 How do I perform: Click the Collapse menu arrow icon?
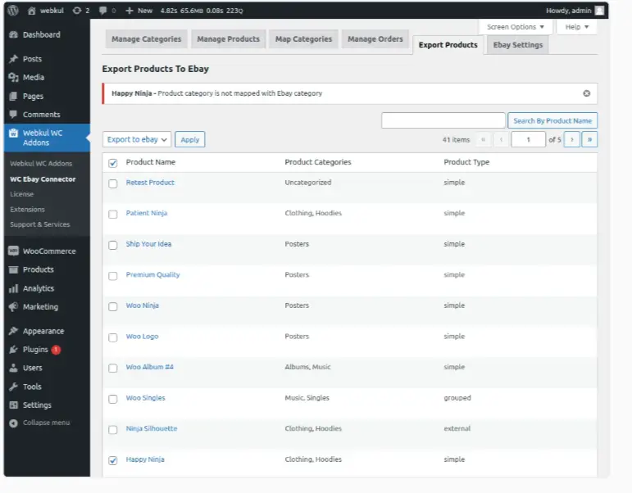pos(13,423)
